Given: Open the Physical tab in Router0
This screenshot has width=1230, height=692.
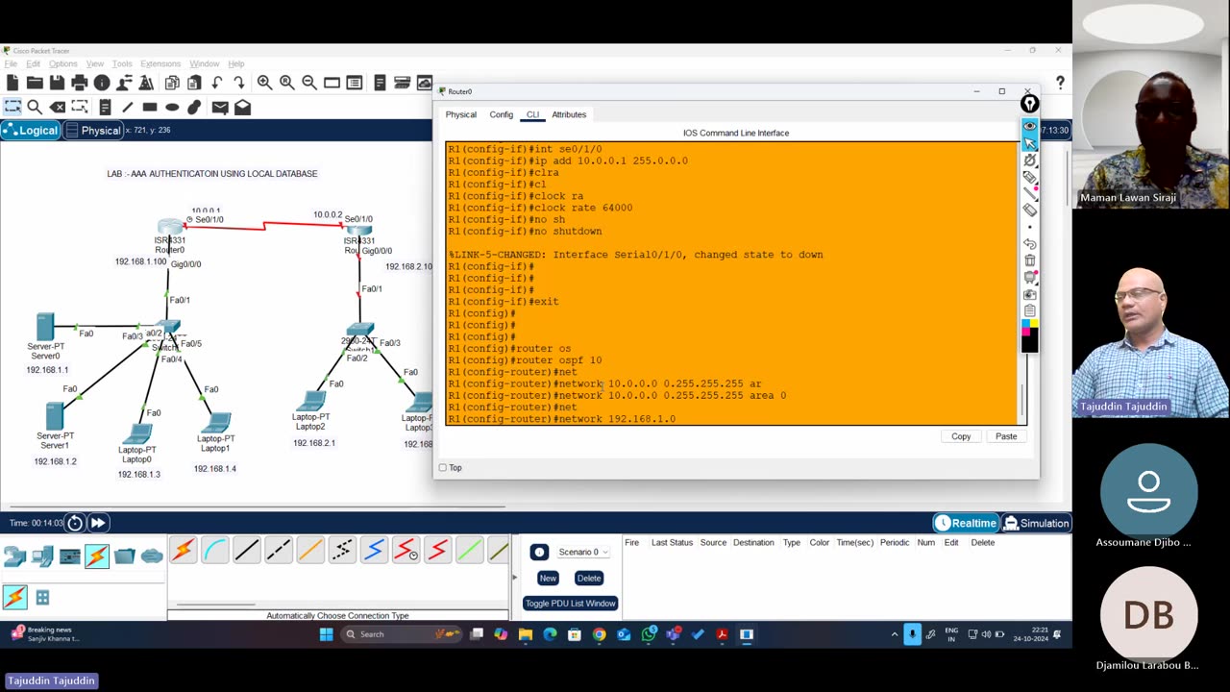Looking at the screenshot, I should tap(460, 114).
